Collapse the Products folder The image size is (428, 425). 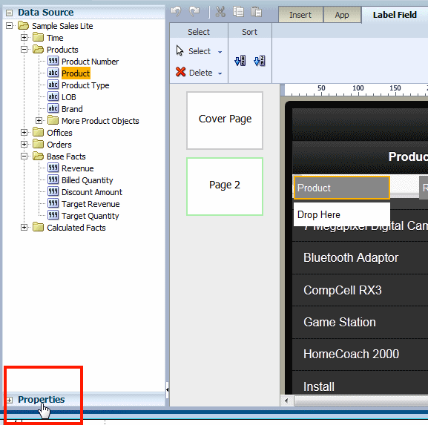tap(24, 50)
